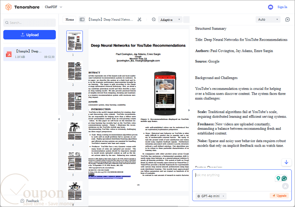295x207 pixels.
Task: Click the scroll-to-bottom arrow button
Action: (286, 162)
